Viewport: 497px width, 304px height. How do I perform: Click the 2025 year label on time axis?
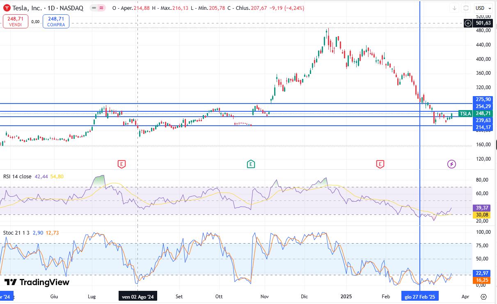click(x=346, y=296)
